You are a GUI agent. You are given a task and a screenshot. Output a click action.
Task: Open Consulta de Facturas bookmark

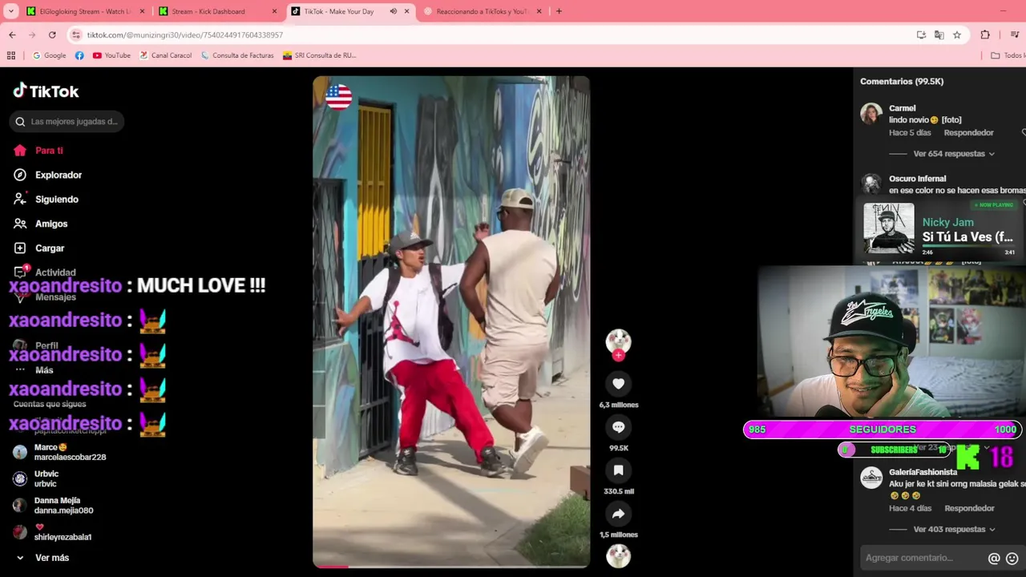tap(237, 55)
